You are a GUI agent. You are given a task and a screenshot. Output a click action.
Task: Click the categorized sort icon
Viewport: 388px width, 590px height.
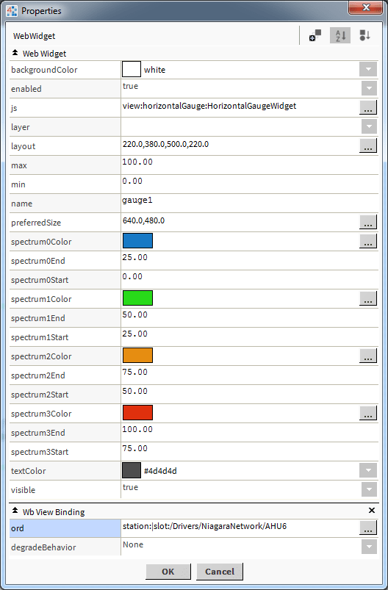coord(364,36)
